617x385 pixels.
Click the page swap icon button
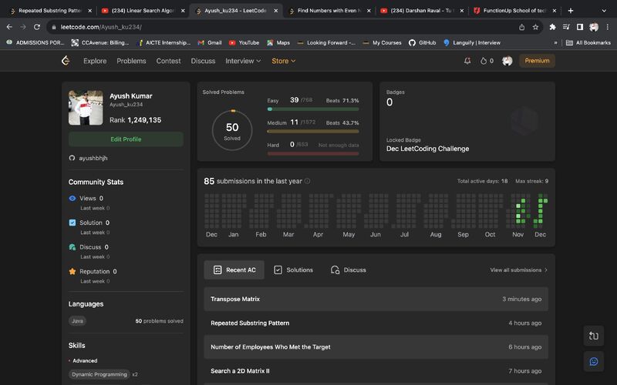pos(593,336)
